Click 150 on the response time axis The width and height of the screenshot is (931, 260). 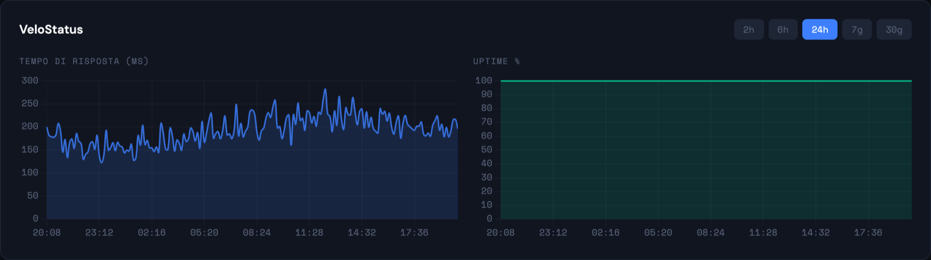[30, 150]
